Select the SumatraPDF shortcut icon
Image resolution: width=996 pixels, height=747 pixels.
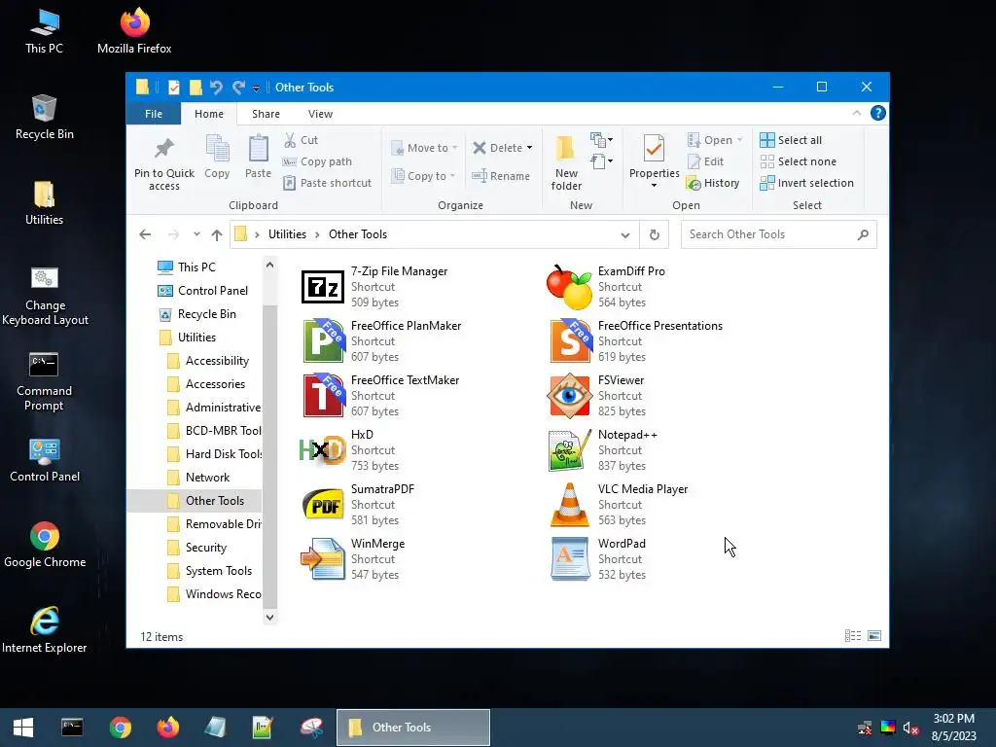tap(323, 505)
